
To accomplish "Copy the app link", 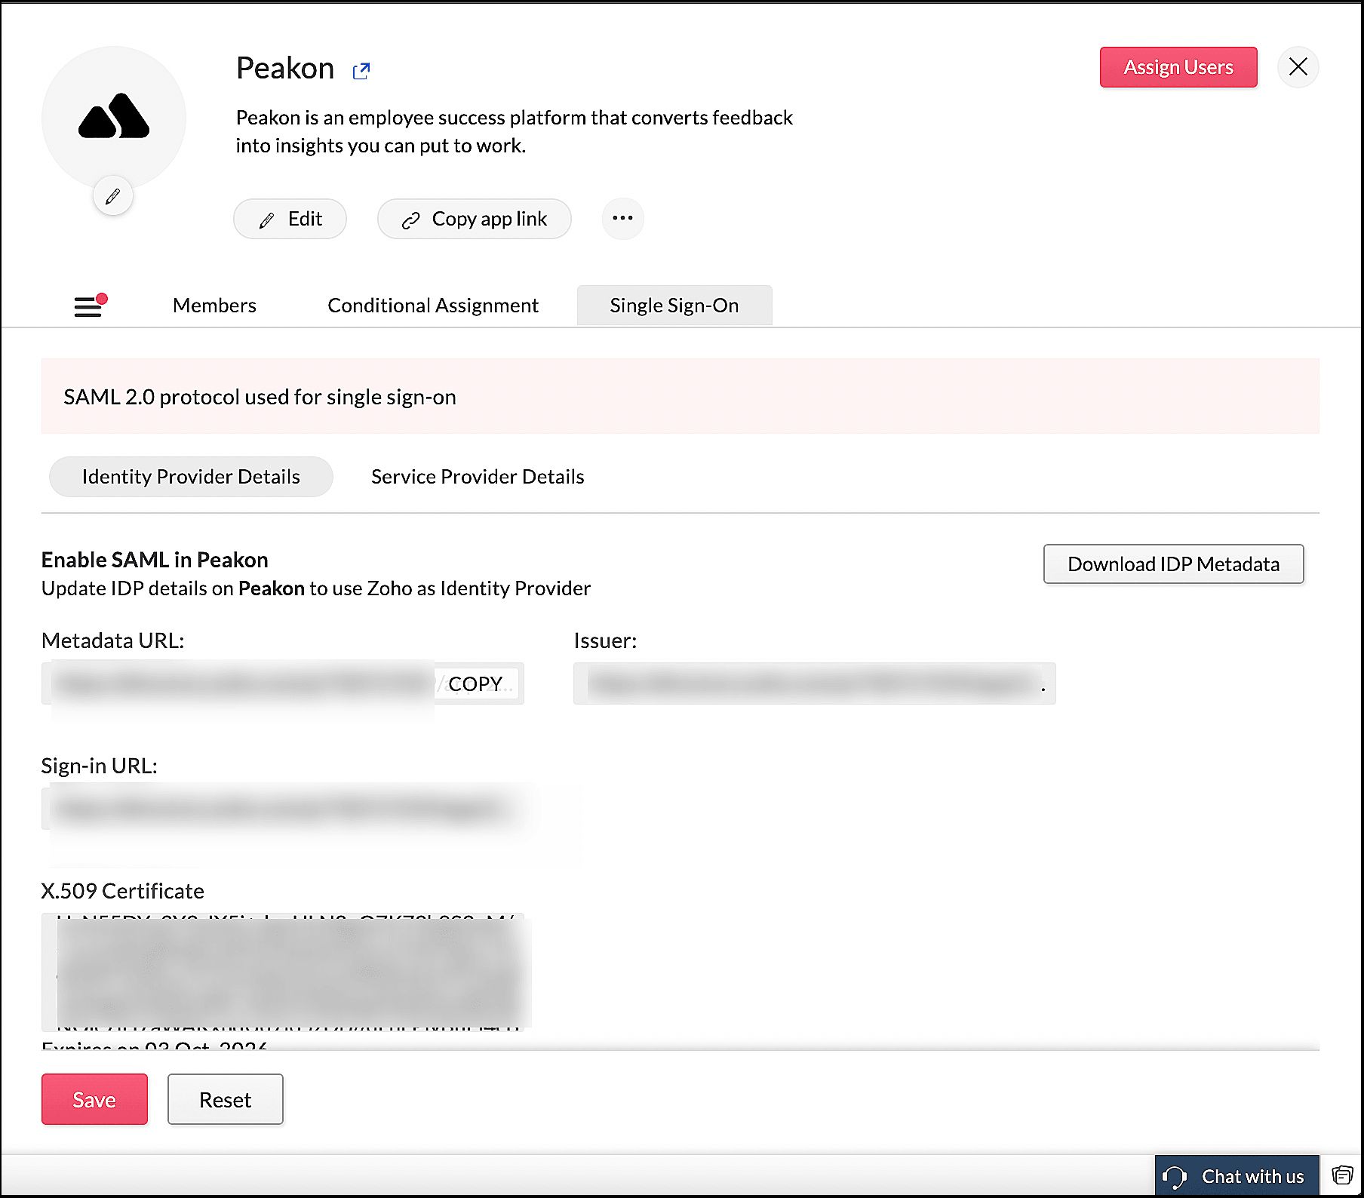I will click(475, 219).
